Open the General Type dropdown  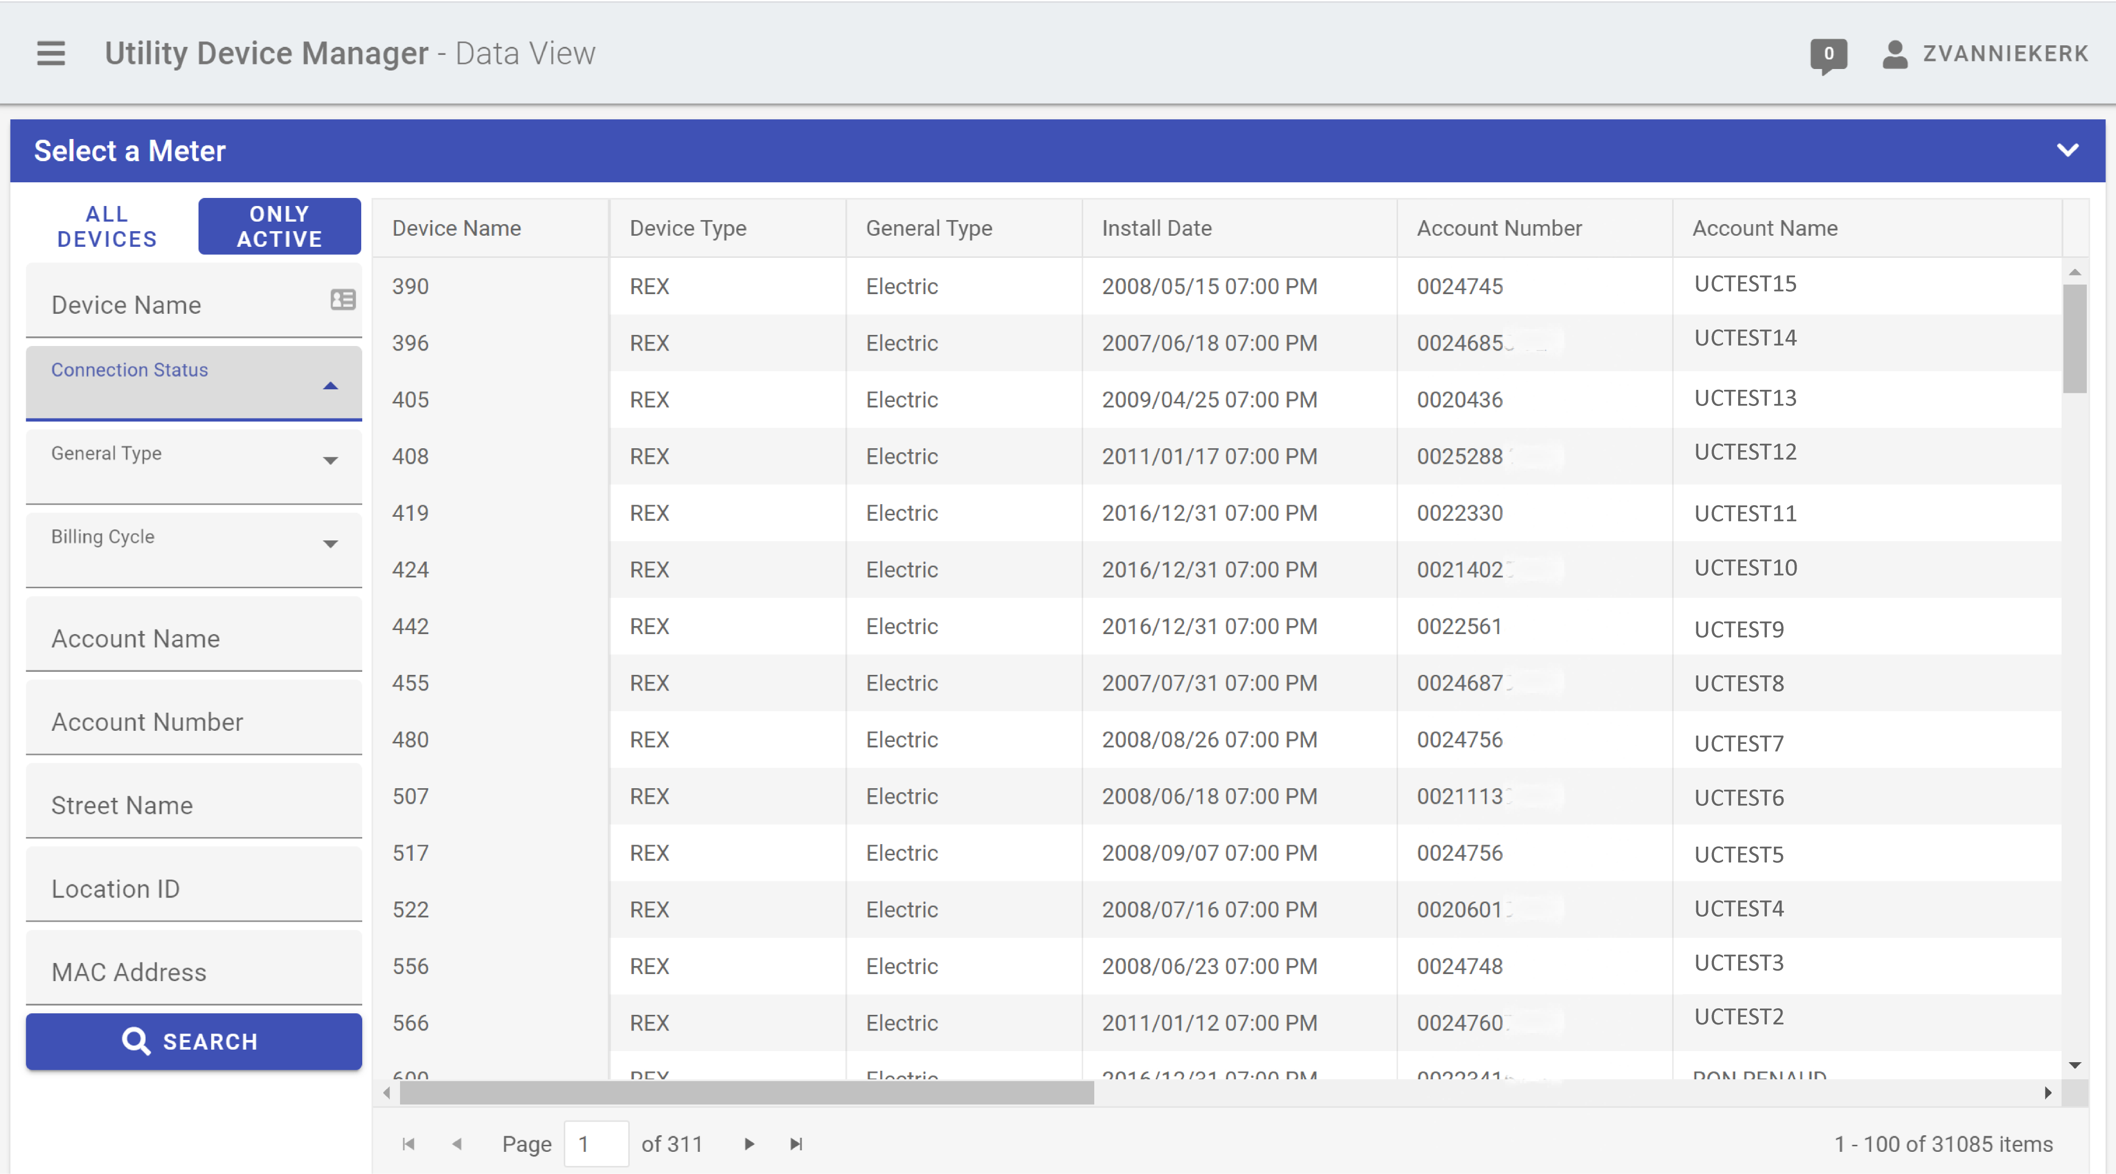331,460
